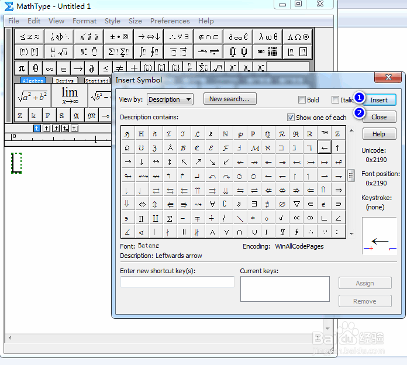The height and width of the screenshot is (365, 407).
Task: Insert not-equal sign from small bar
Action: (x=119, y=68)
